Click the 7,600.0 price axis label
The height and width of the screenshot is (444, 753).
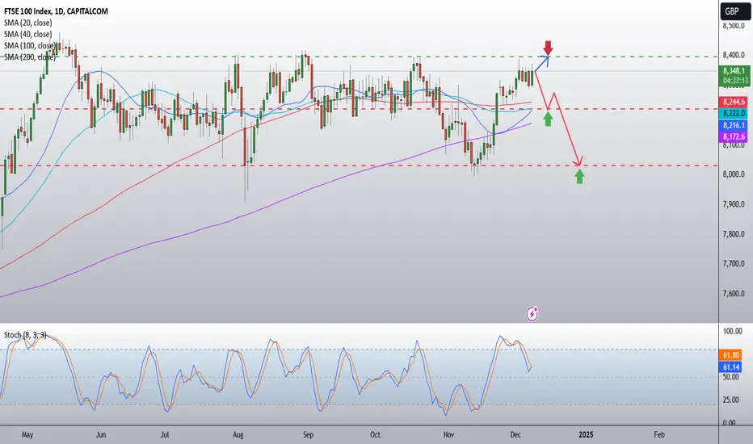point(734,294)
